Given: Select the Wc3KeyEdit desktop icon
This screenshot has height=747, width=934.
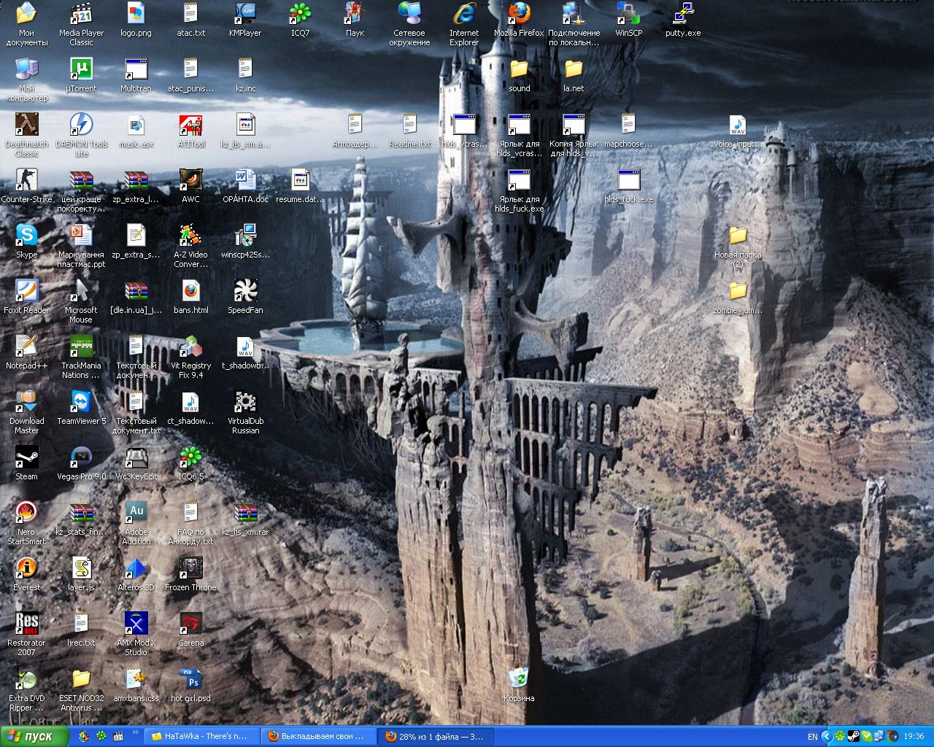Looking at the screenshot, I should point(136,463).
